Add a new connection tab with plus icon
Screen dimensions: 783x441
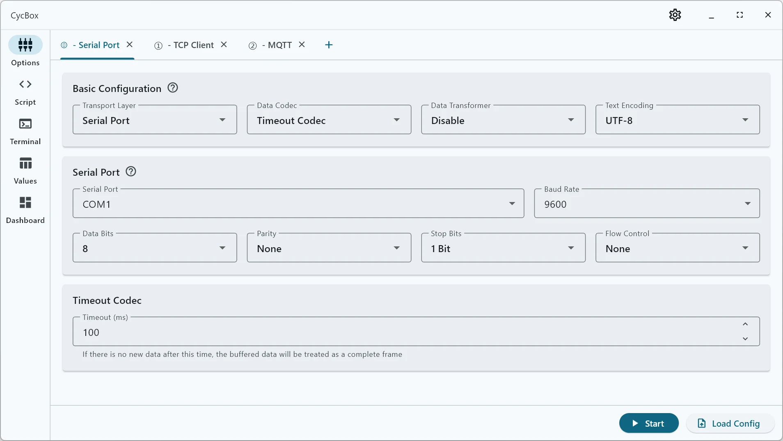[329, 45]
